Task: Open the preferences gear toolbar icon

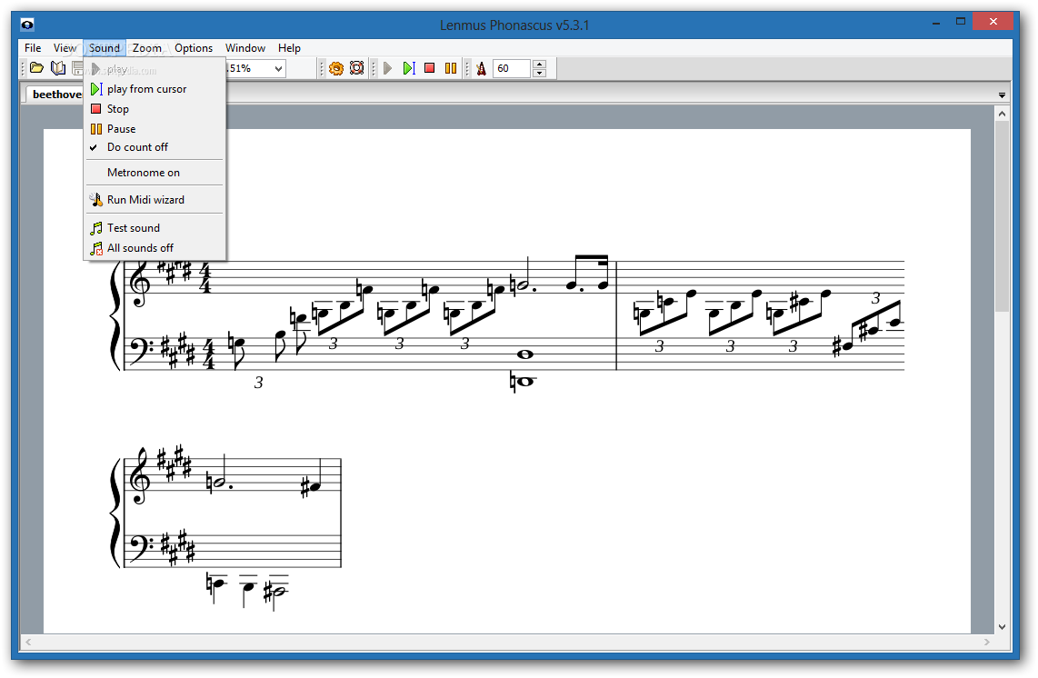Action: (x=336, y=68)
